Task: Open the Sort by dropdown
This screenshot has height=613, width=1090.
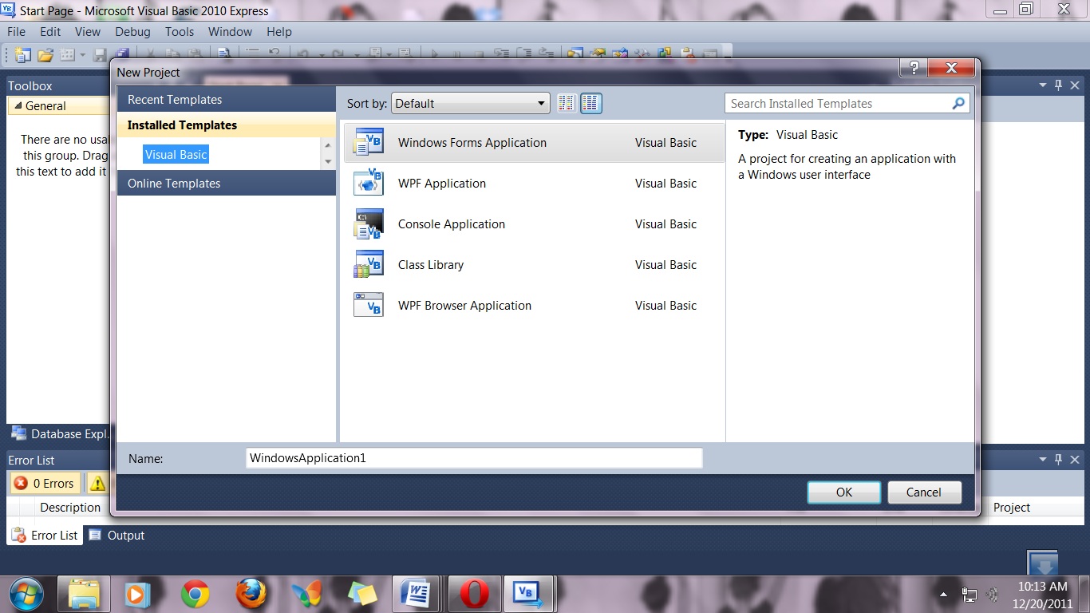Action: click(471, 103)
